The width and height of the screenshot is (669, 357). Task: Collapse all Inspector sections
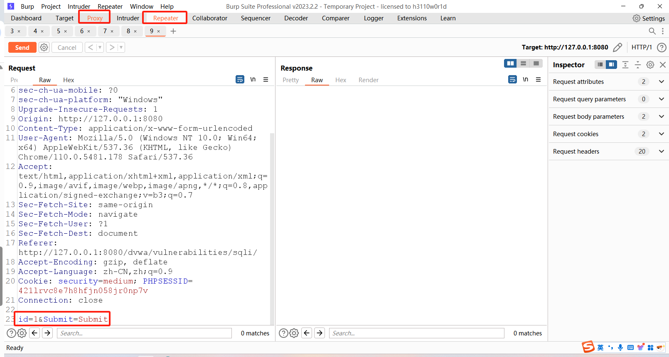coord(638,64)
